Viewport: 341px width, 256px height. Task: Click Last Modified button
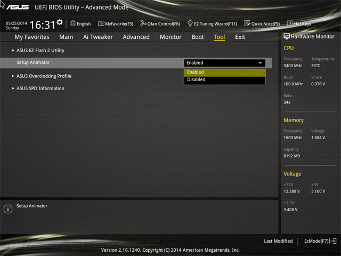(278, 241)
